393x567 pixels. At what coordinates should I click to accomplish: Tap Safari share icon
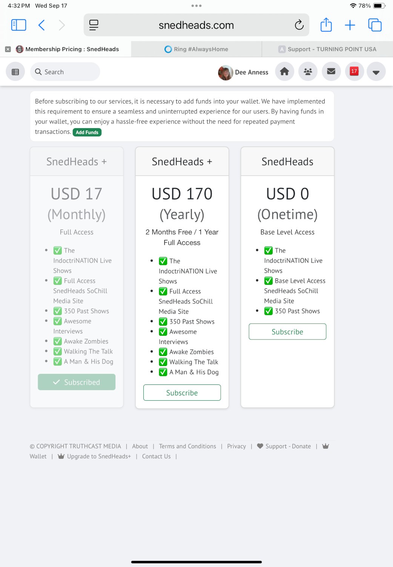[326, 25]
